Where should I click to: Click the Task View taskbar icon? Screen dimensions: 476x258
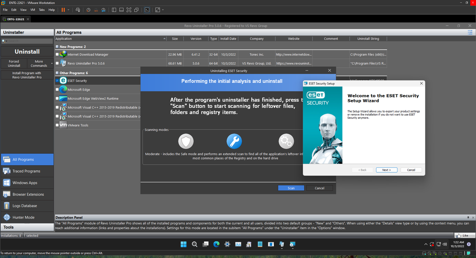(205, 244)
